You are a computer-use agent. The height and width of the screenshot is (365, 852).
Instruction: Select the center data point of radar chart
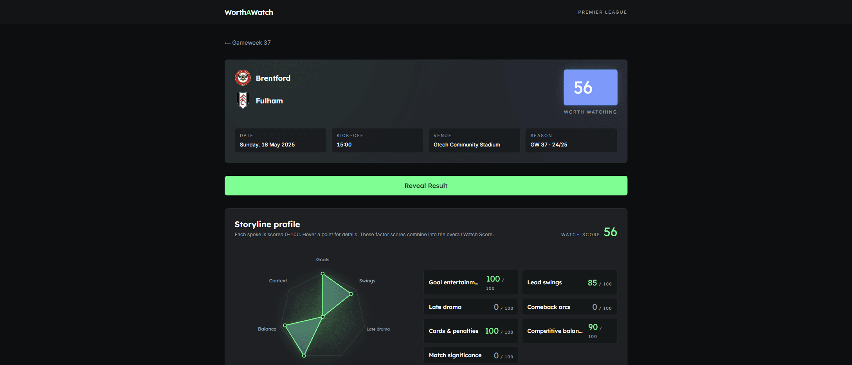[x=322, y=316]
